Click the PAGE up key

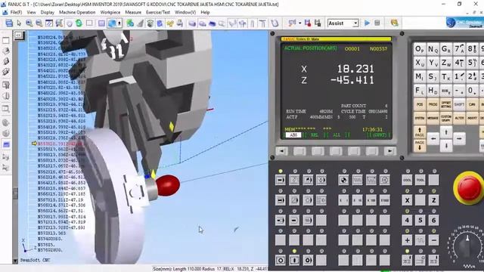(x=420, y=132)
